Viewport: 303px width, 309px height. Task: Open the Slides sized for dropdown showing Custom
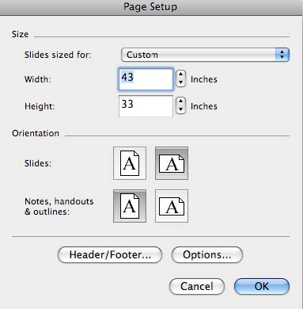[x=205, y=55]
